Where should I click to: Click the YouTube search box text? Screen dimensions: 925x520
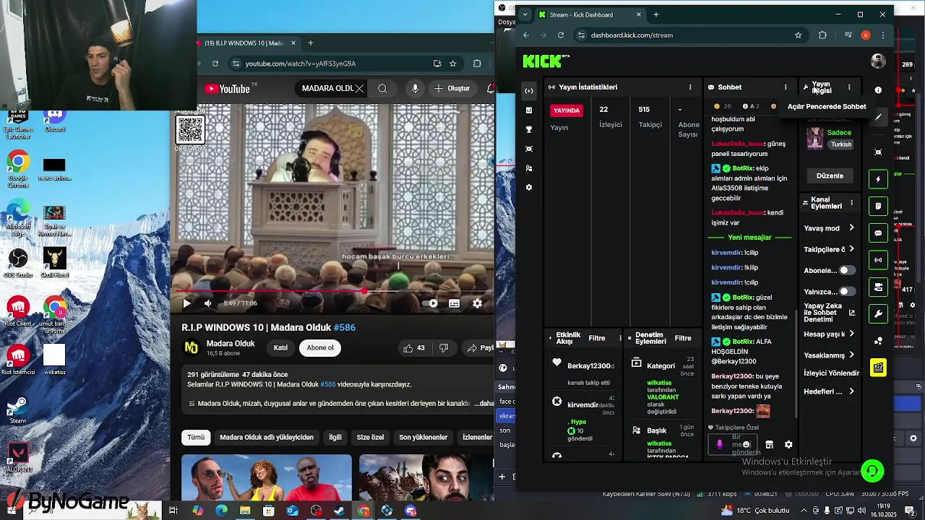click(327, 88)
